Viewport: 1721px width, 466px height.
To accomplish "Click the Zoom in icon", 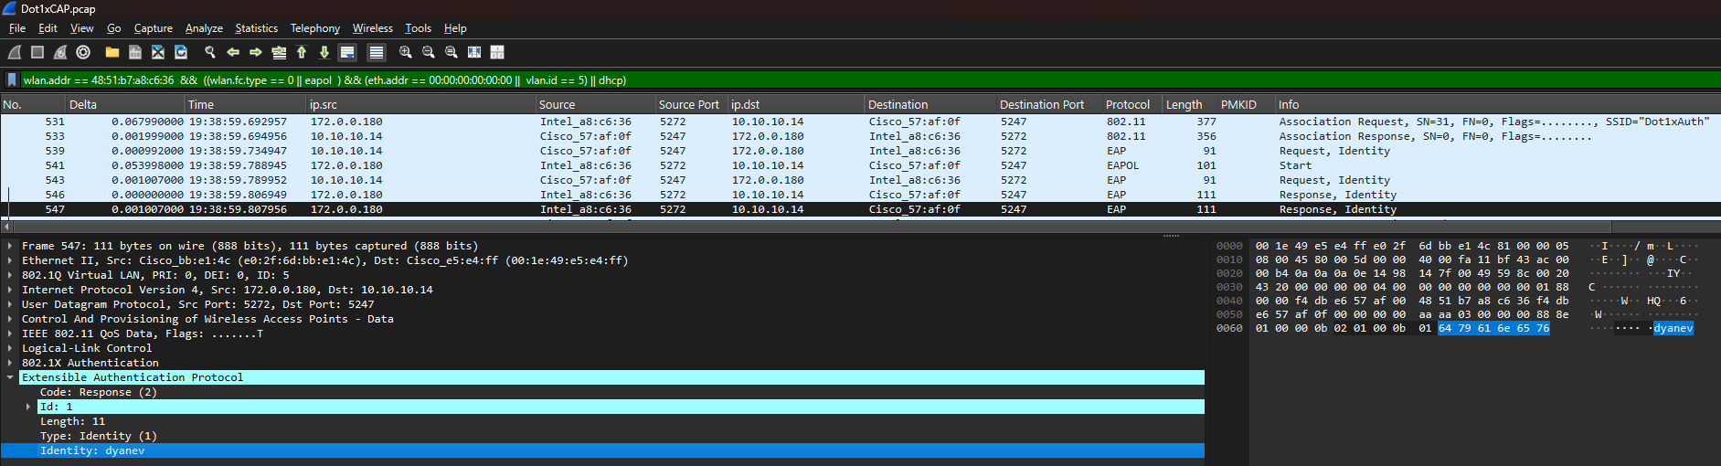I will (406, 52).
